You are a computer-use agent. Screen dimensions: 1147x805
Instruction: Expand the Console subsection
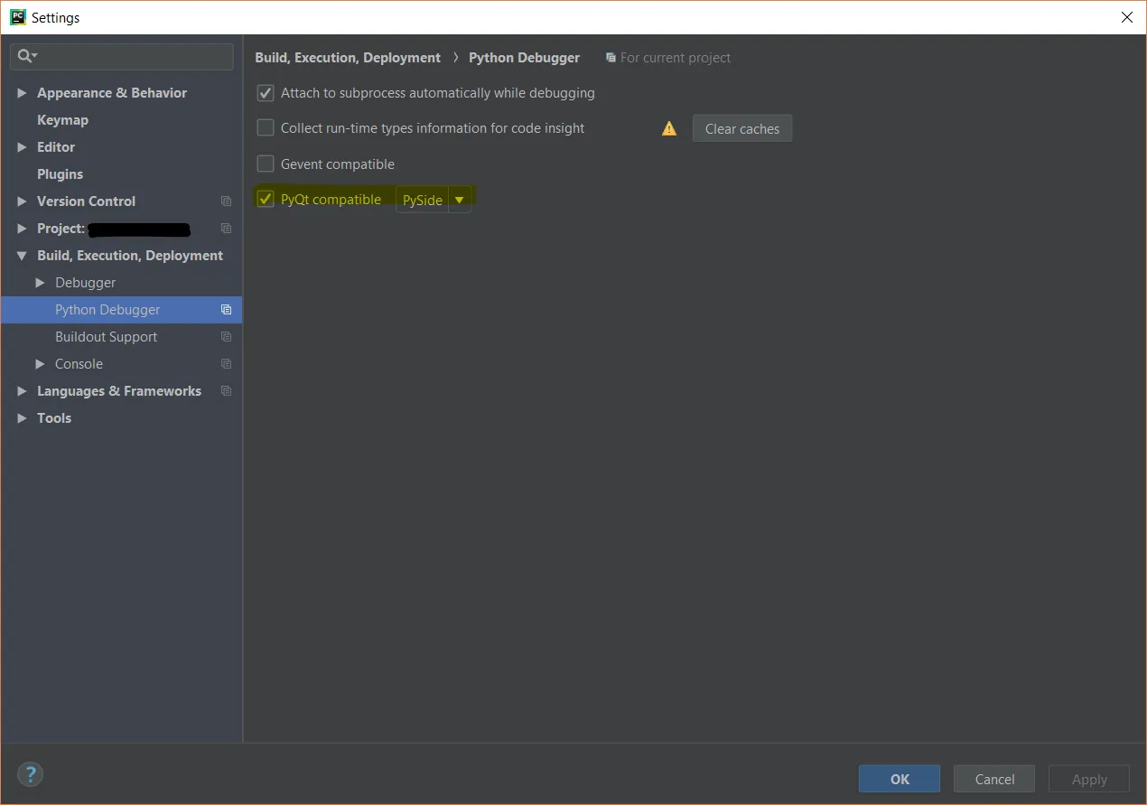[40, 364]
